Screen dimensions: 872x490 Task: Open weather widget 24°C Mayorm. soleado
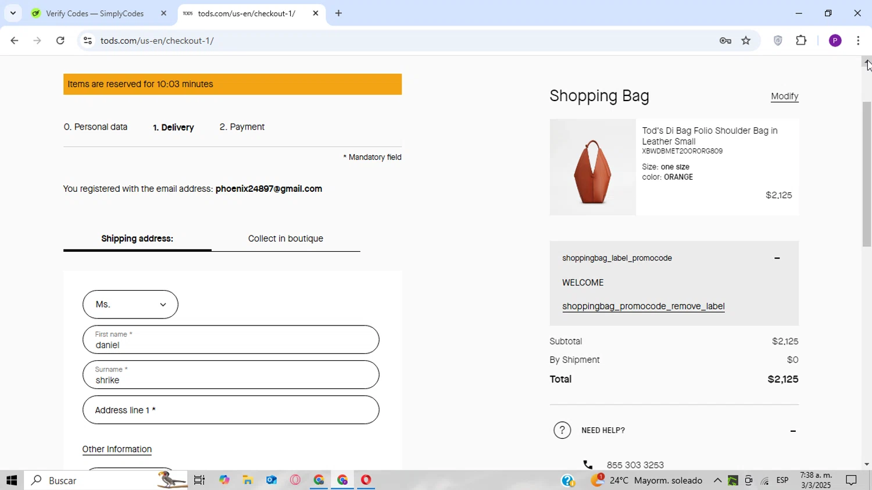646,481
